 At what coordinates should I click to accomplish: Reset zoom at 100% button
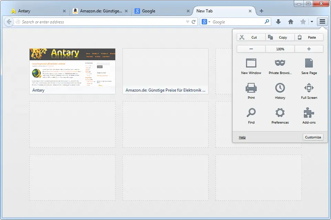point(280,49)
